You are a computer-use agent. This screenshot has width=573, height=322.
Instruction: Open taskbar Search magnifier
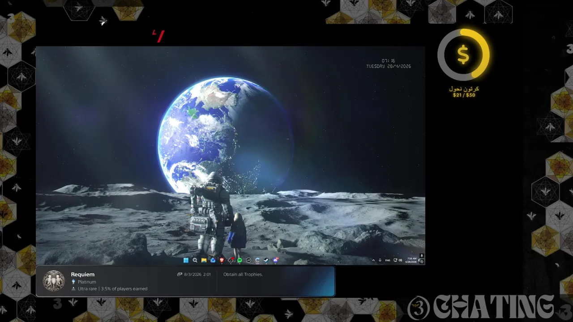195,260
